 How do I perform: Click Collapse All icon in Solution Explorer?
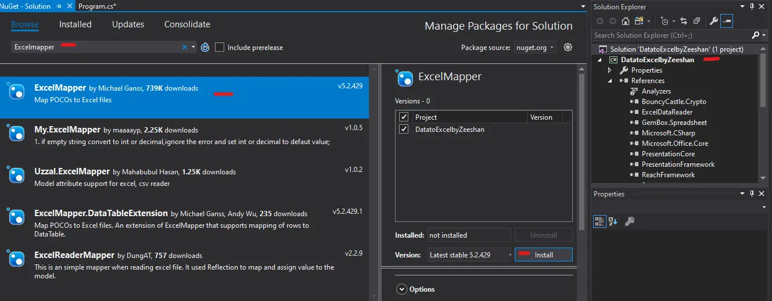[696, 21]
